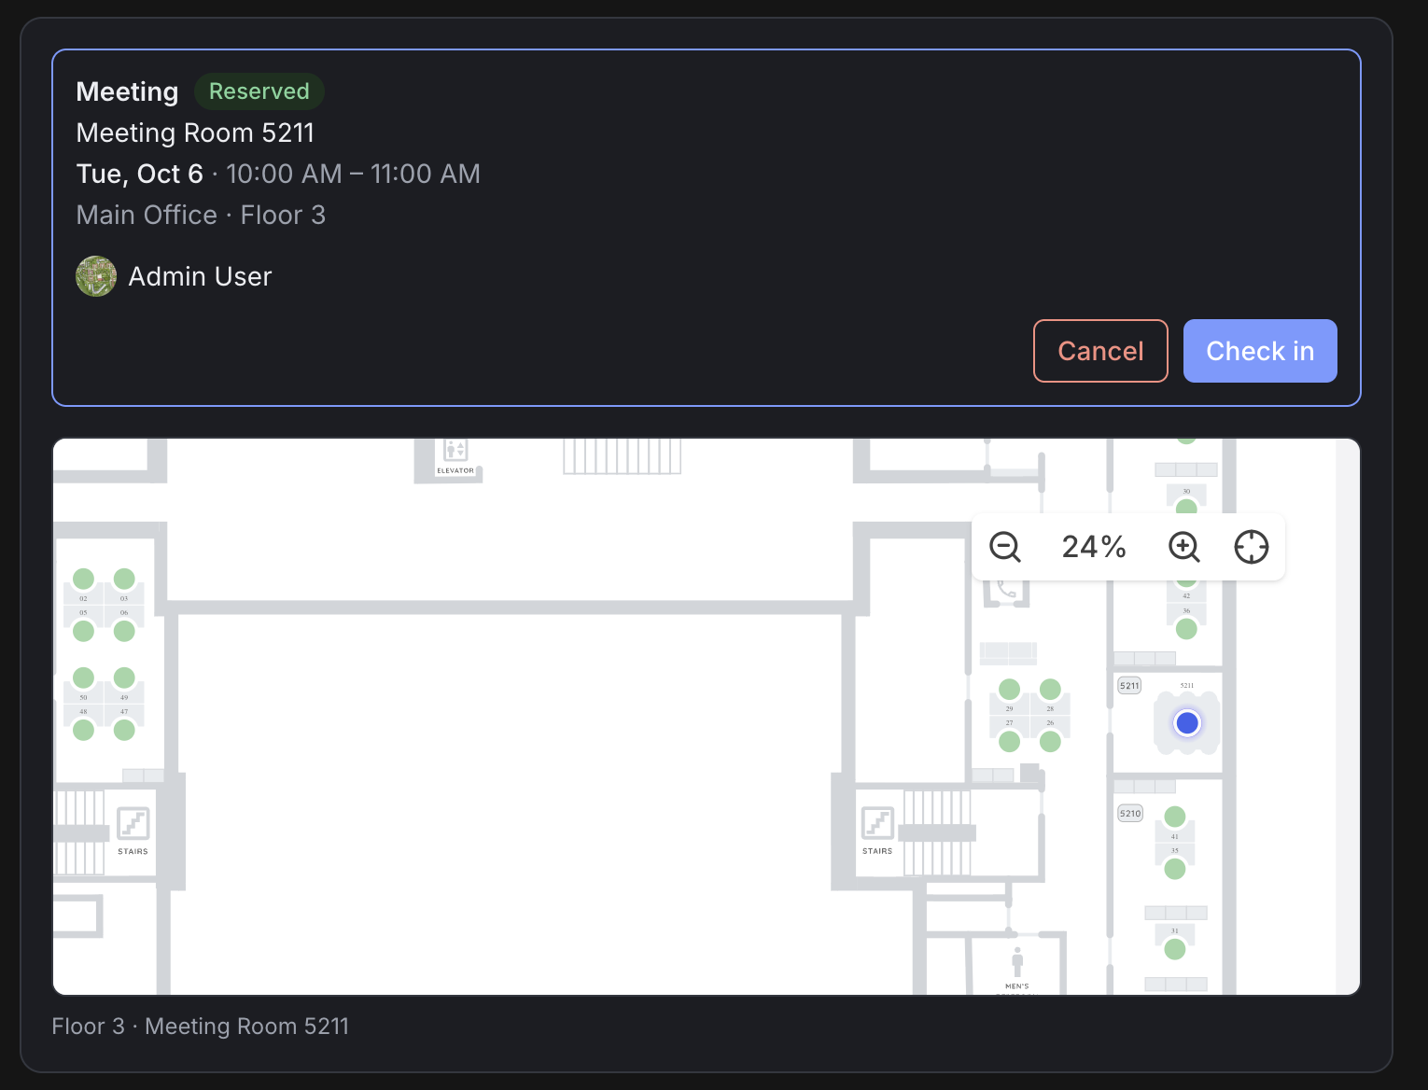This screenshot has height=1090, width=1428.
Task: Select available desk 49 dot
Action: click(x=124, y=678)
